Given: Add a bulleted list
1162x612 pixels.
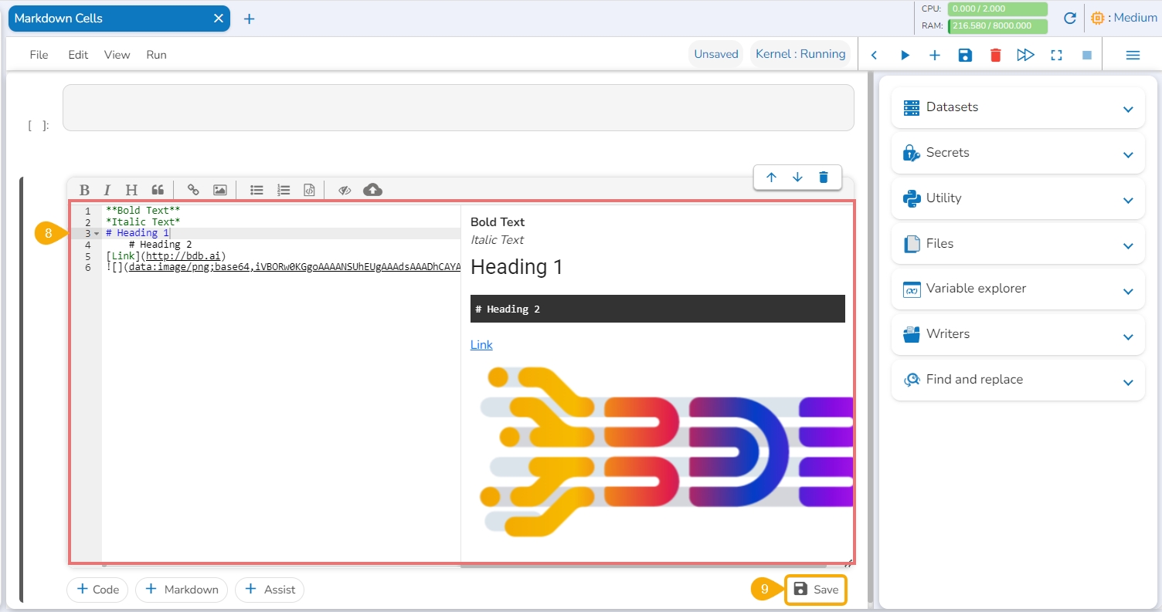Looking at the screenshot, I should pos(257,190).
